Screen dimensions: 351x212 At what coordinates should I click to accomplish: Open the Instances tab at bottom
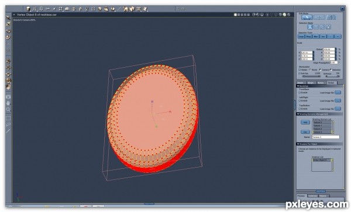coord(313,196)
